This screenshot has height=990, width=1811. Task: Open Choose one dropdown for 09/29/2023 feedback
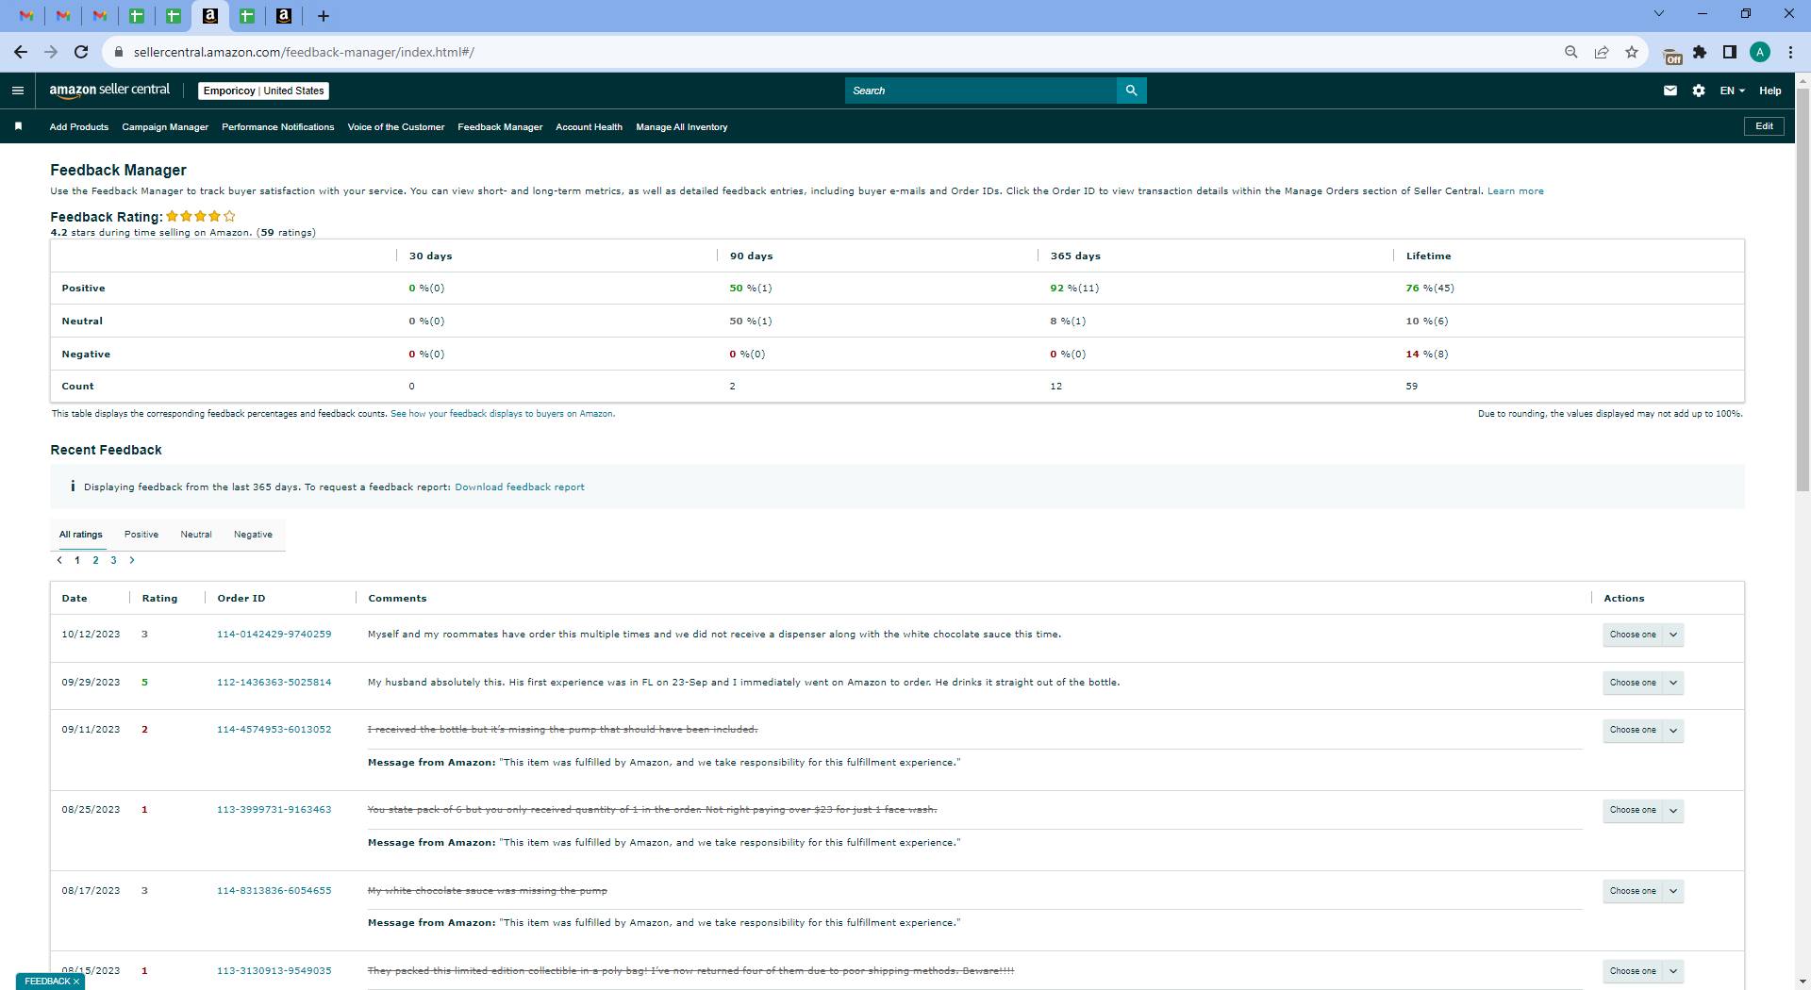tap(1643, 683)
